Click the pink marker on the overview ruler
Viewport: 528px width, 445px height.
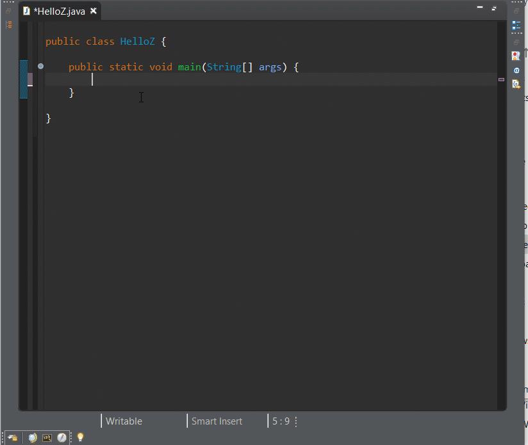501,79
